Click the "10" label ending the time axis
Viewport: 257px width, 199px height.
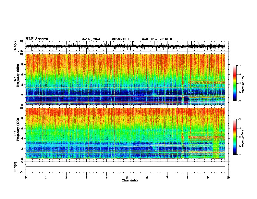pos(228,178)
